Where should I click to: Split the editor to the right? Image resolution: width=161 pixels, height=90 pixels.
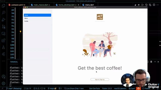pos(154,5)
